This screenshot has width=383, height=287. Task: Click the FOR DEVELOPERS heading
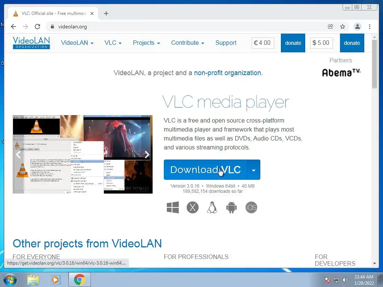coord(335,260)
